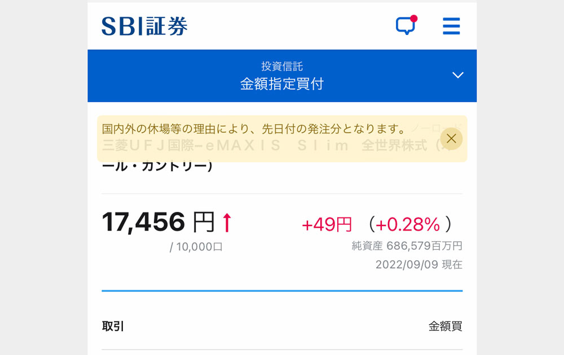Click the blue divider line
564x355 pixels.
point(282,291)
